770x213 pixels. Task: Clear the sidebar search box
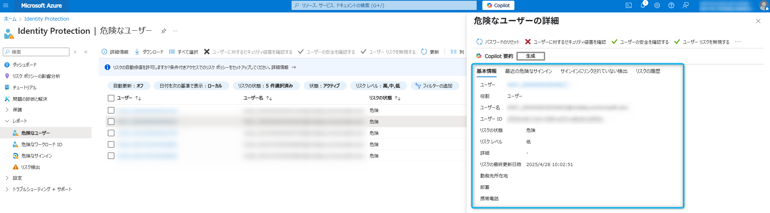pos(75,52)
